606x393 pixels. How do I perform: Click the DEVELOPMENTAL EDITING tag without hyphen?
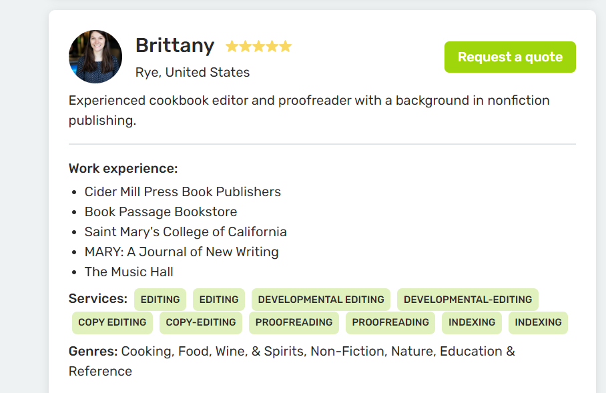click(321, 300)
